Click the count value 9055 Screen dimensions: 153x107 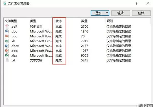[85, 55]
